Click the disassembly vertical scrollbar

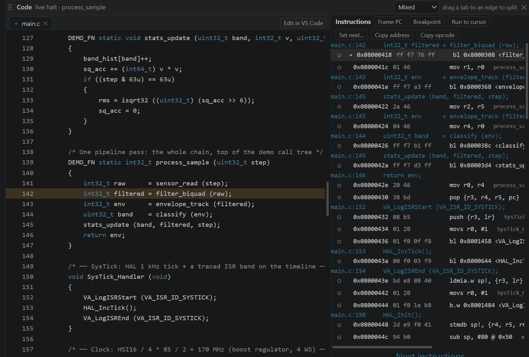coord(527,81)
